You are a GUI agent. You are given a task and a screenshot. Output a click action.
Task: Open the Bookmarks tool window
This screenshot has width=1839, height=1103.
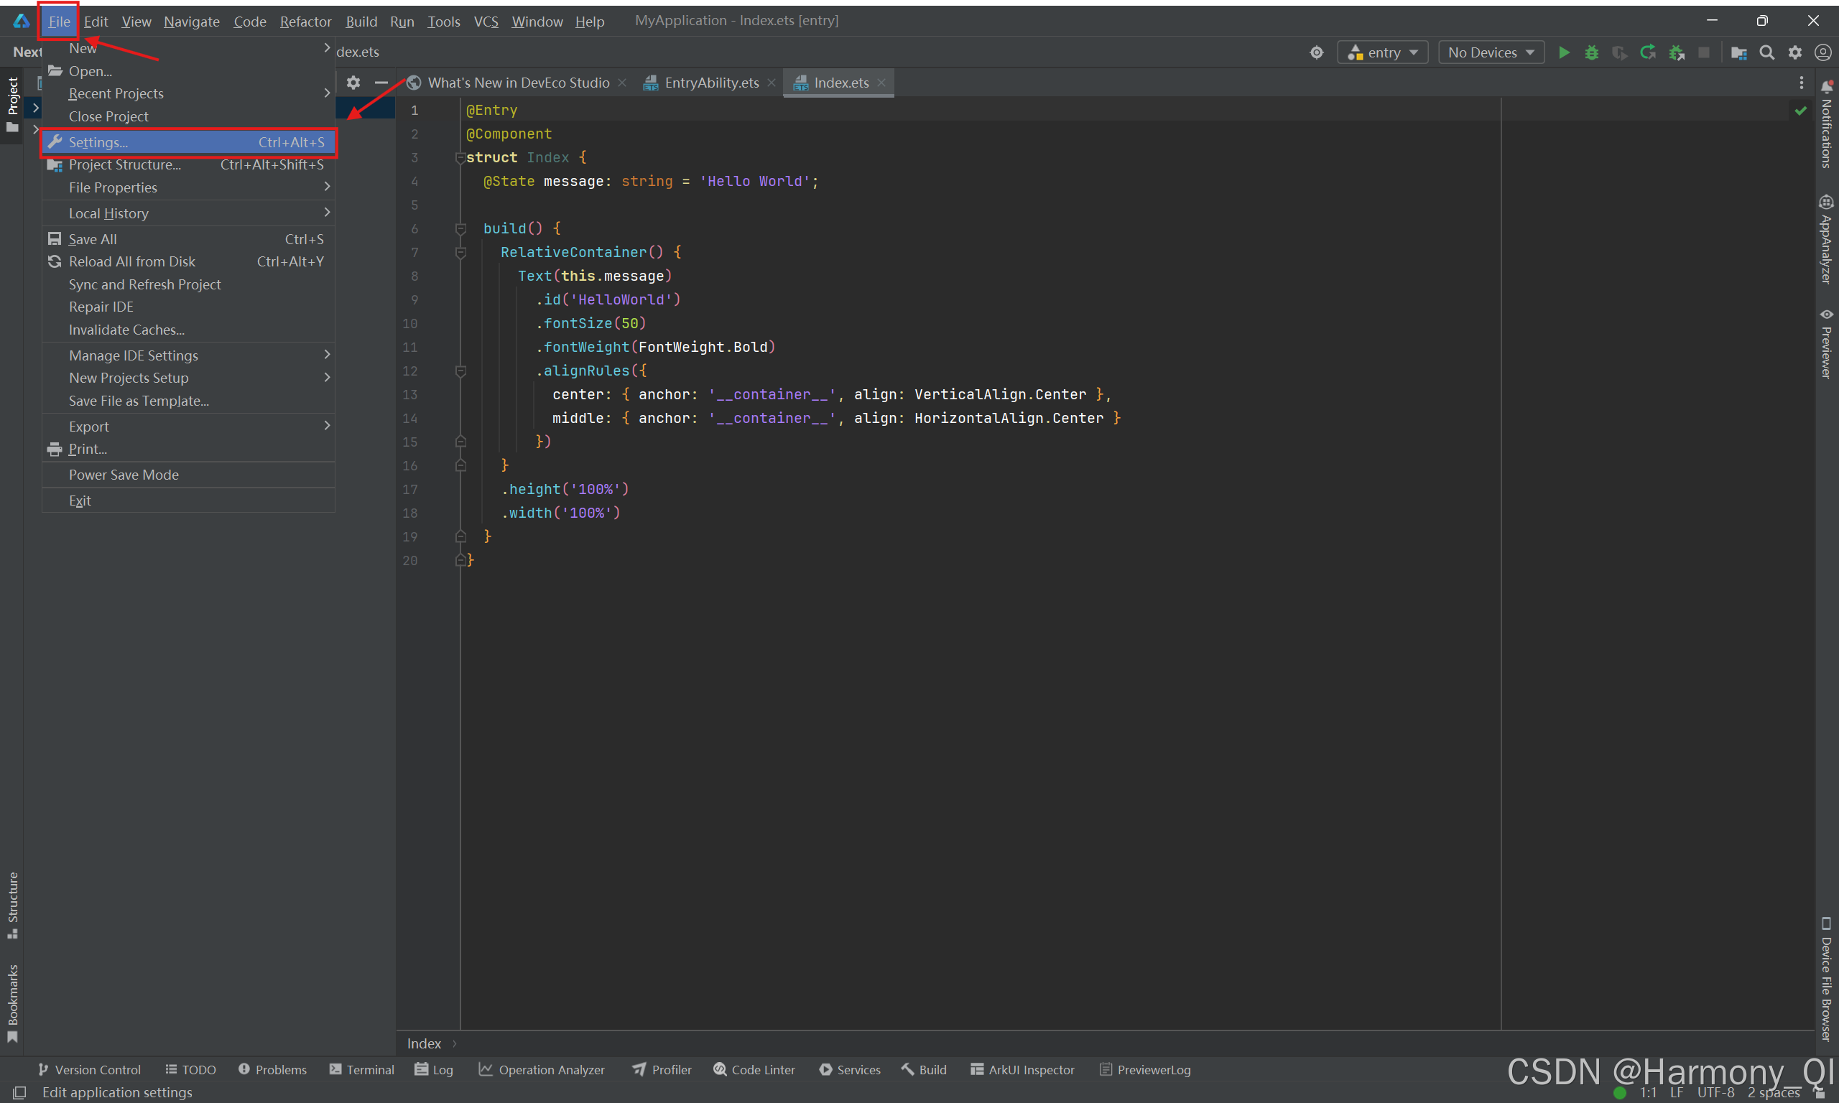(x=12, y=1002)
